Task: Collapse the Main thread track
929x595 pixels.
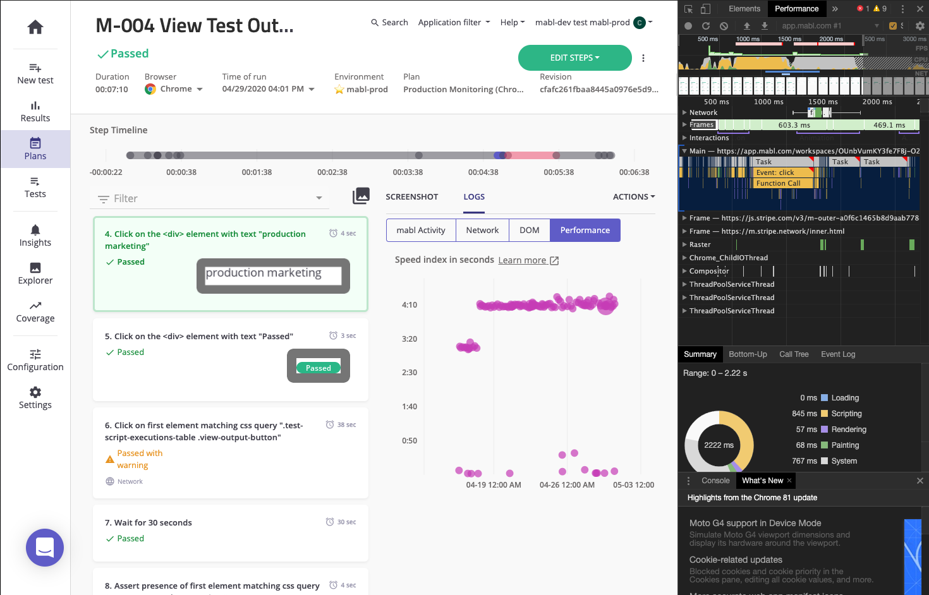Action: pos(684,151)
